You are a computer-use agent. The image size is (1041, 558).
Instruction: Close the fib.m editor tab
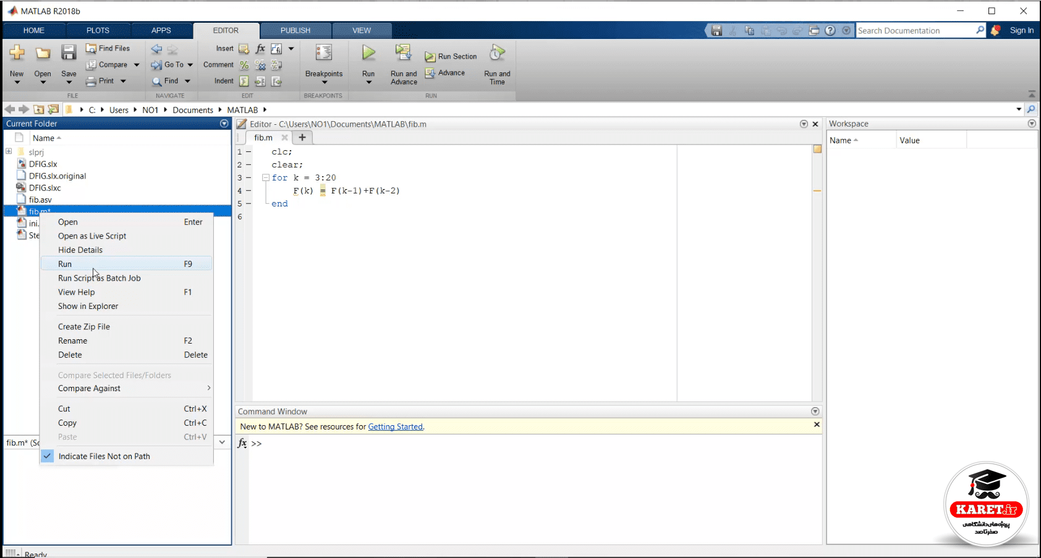(284, 137)
